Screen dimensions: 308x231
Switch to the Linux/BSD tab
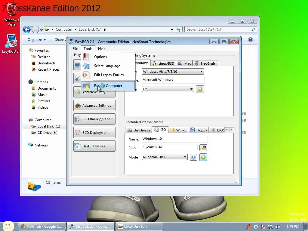click(x=163, y=63)
